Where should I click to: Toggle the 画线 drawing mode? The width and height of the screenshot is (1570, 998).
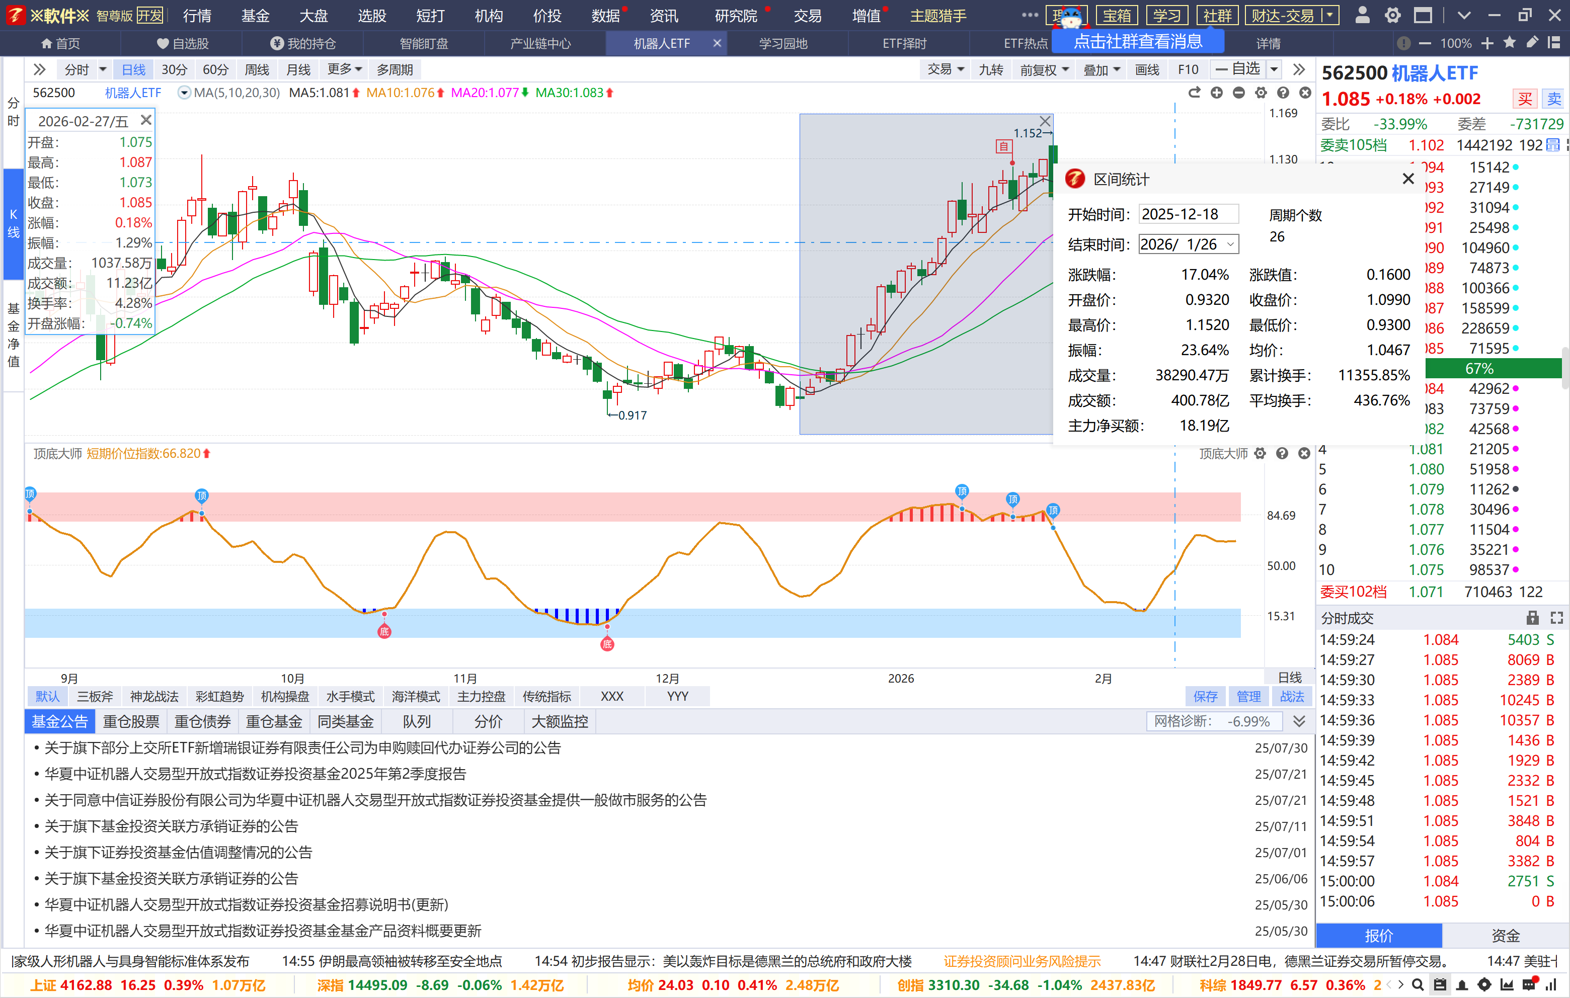(1146, 70)
